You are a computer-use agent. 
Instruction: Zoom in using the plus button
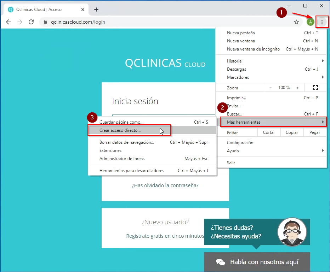click(x=297, y=88)
